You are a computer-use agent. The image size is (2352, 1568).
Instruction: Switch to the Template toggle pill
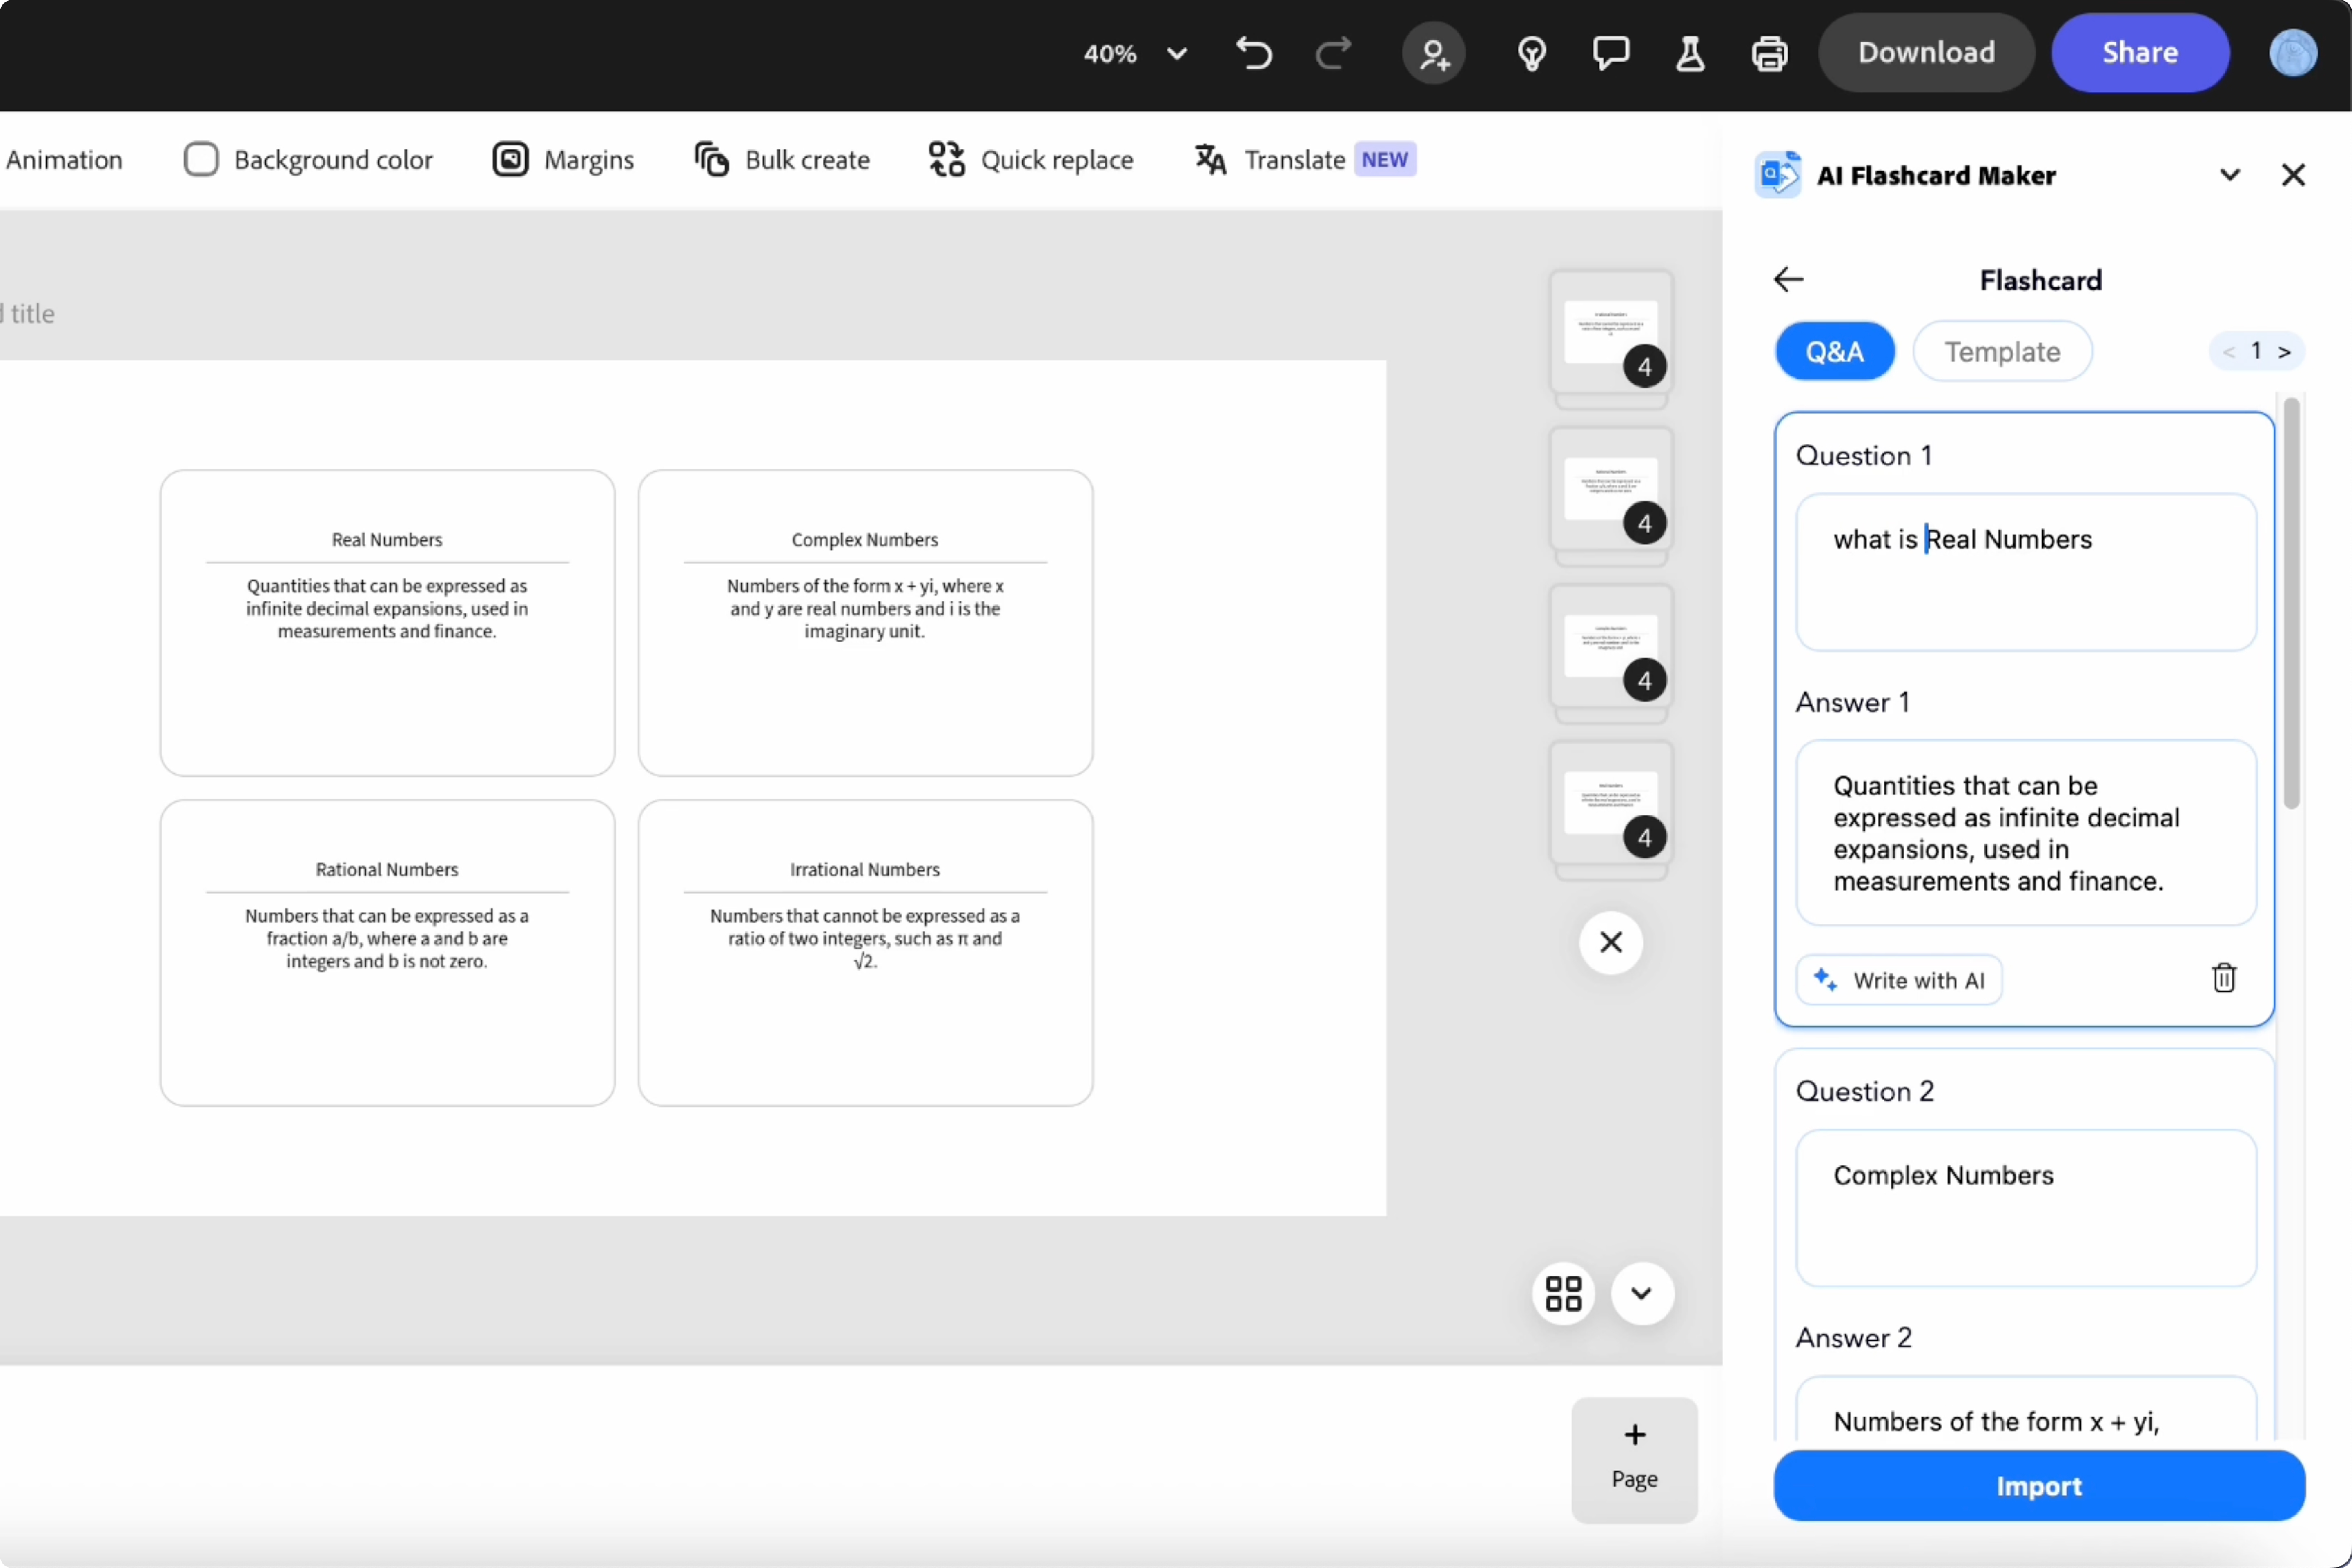tap(2002, 351)
